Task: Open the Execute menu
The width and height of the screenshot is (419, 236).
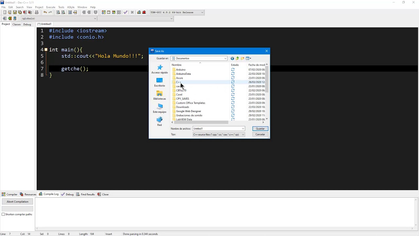Action: click(x=51, y=7)
